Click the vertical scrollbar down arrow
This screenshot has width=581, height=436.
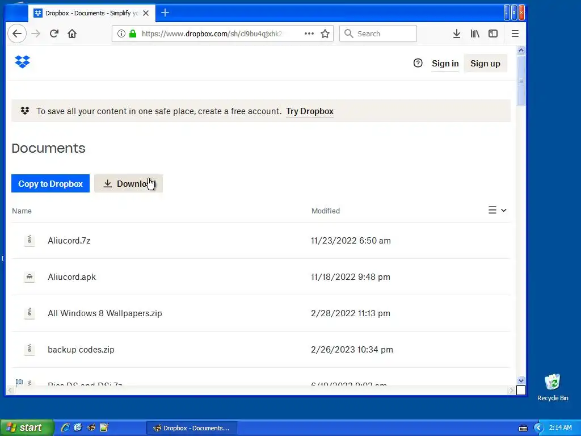pyautogui.click(x=521, y=381)
